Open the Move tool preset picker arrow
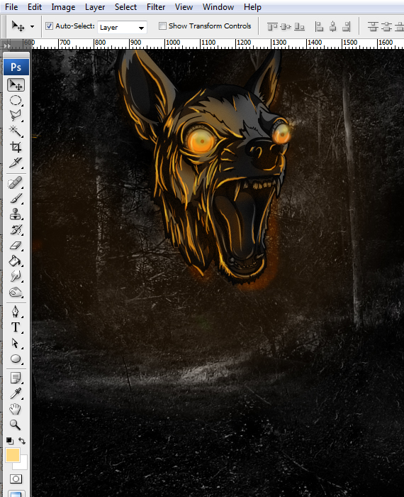Image resolution: width=404 pixels, height=497 pixels. point(33,27)
